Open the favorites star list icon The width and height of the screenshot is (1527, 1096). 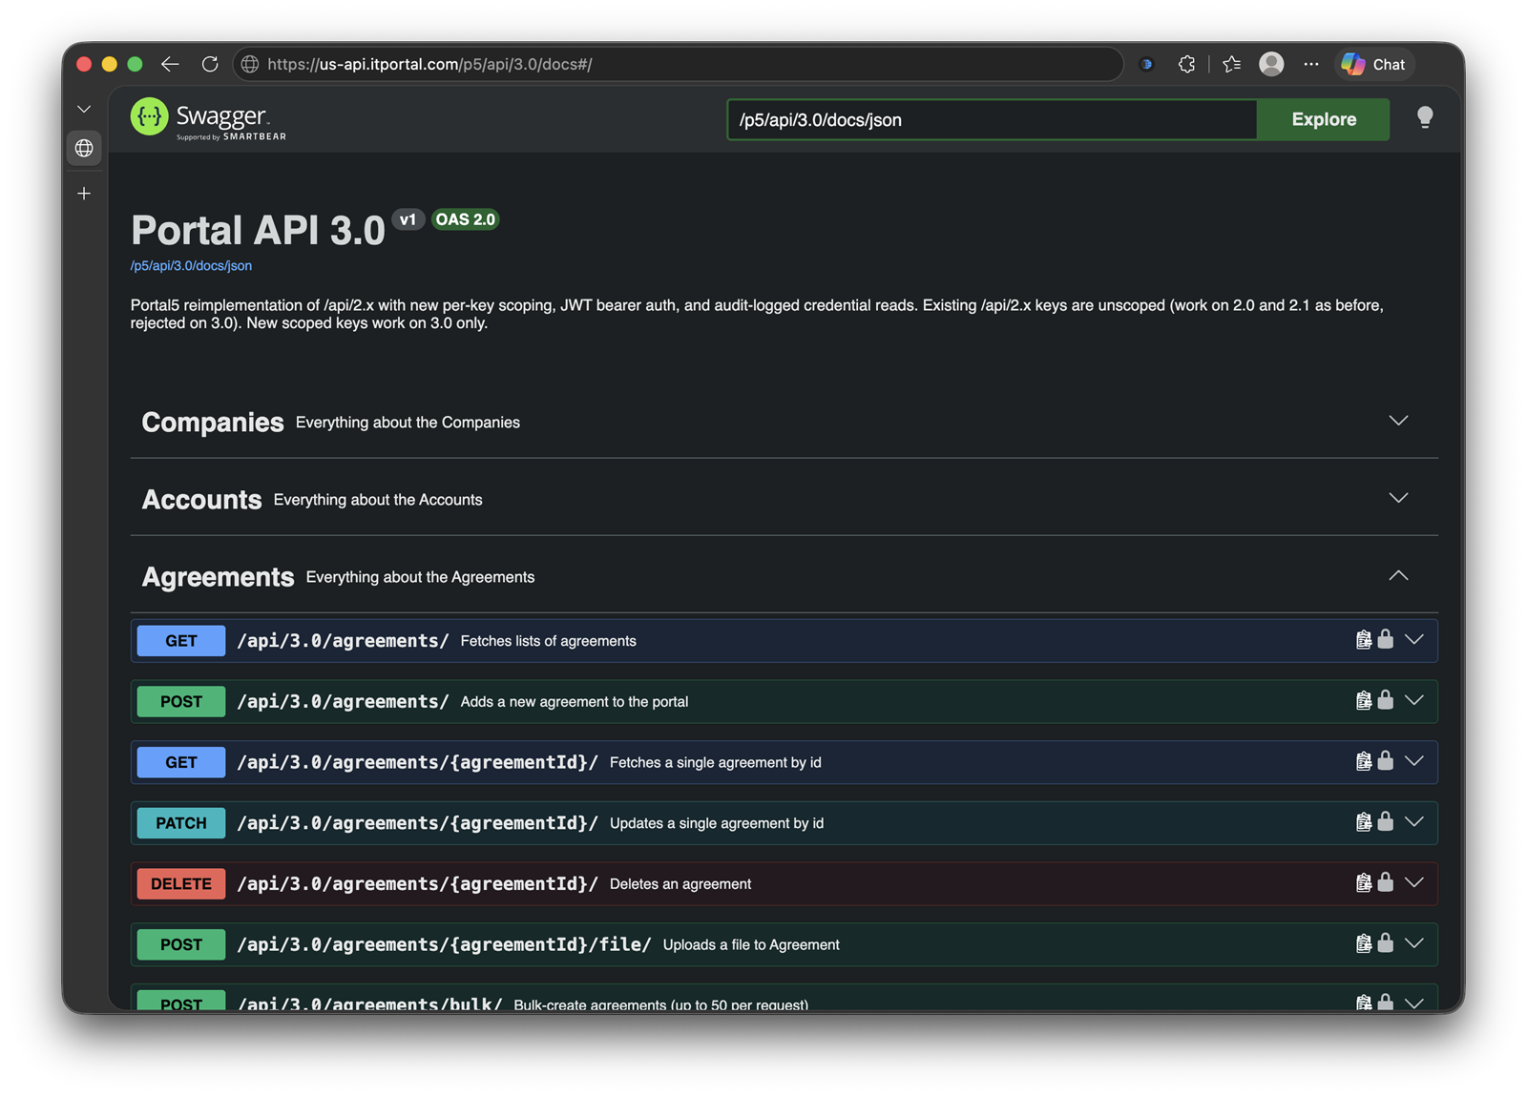(x=1231, y=64)
